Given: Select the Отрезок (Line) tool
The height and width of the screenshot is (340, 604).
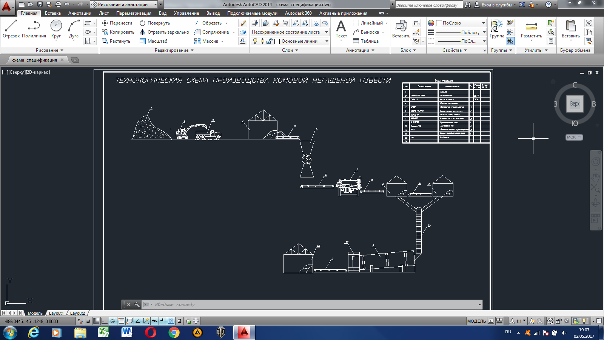Looking at the screenshot, I should pyautogui.click(x=11, y=29).
